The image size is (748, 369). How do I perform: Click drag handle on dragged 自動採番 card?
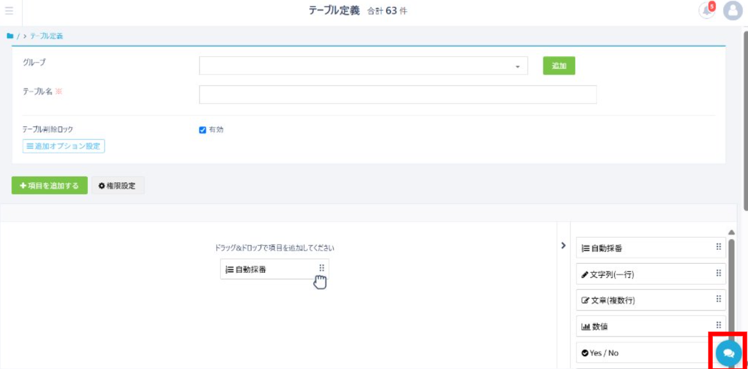tap(322, 268)
